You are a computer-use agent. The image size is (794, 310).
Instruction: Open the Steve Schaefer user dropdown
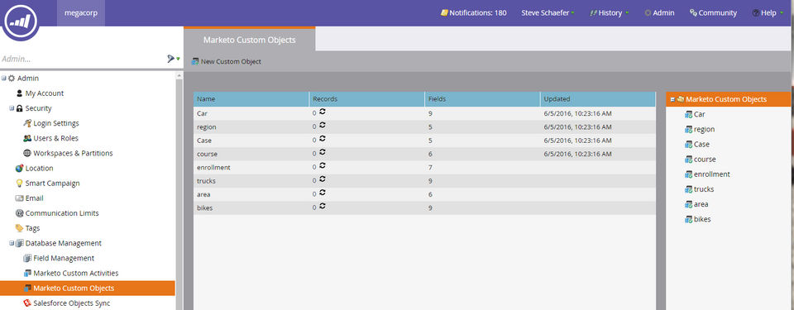point(548,13)
